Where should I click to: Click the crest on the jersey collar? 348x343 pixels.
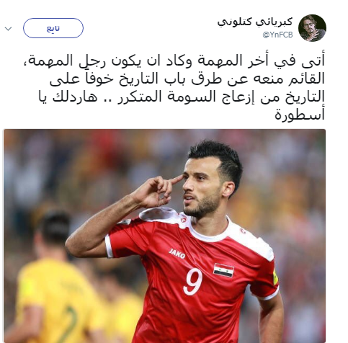184,218
